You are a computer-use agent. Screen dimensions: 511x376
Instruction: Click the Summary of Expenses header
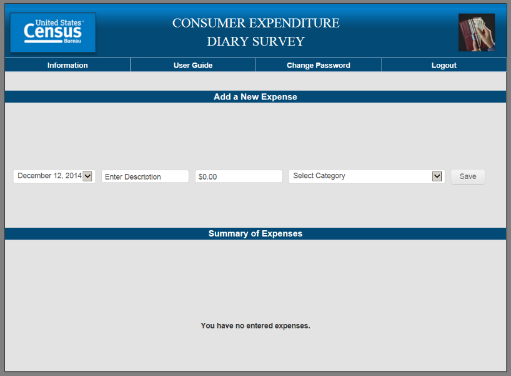coord(255,234)
